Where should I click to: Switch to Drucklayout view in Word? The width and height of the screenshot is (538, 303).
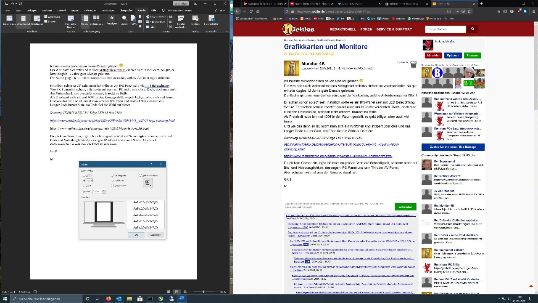(x=23, y=21)
